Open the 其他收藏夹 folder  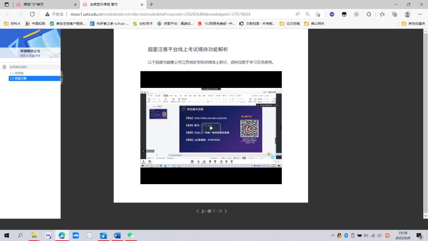(413, 23)
